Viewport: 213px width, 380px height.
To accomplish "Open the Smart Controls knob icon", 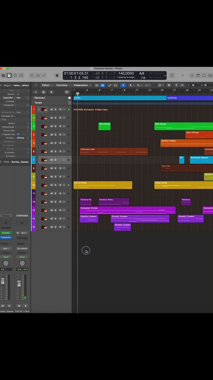I will click(32, 75).
